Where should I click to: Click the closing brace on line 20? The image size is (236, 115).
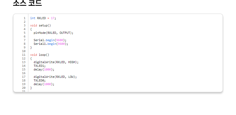31,88
